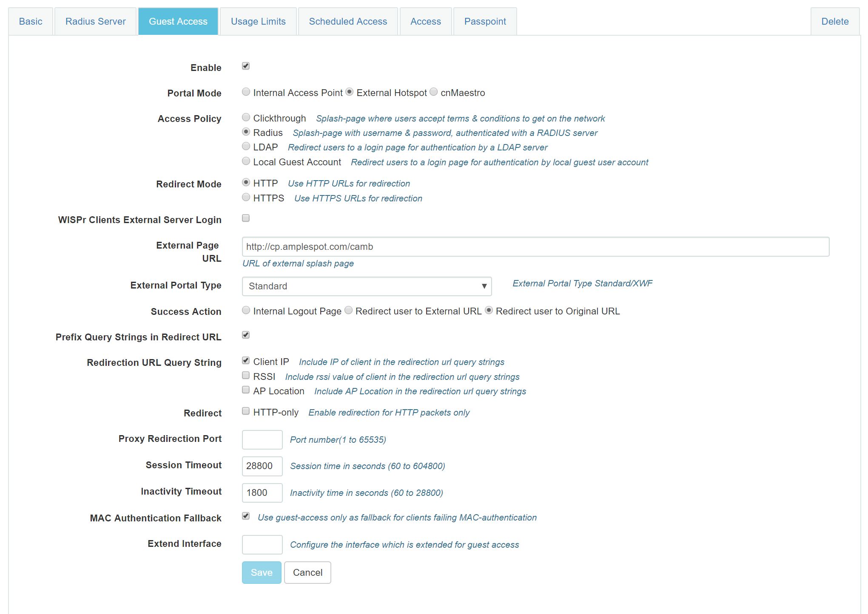Toggle Prefix Query Strings in Redirect URL
This screenshot has height=614, width=868.
tap(246, 335)
